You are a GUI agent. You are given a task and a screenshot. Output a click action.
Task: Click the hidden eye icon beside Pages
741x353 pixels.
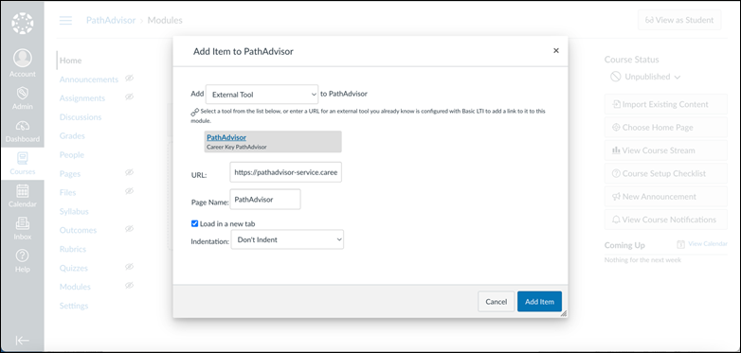(x=129, y=173)
